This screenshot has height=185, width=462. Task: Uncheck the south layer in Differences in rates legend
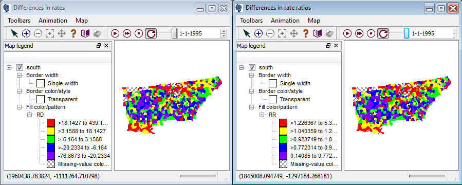20,67
